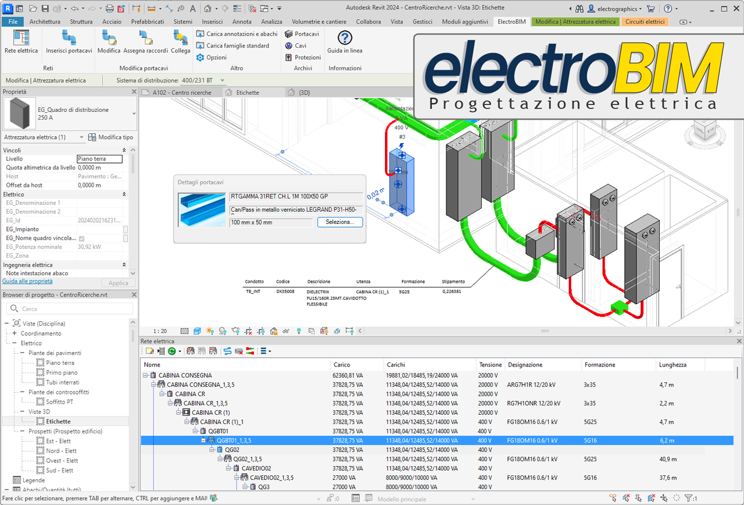Image resolution: width=744 pixels, height=505 pixels.
Task: Click Seleziona... button in Dettagli portacavi
Action: [x=340, y=222]
